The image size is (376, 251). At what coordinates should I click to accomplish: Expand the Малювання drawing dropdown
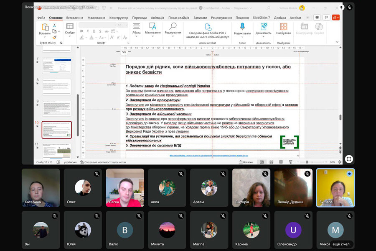152,36
